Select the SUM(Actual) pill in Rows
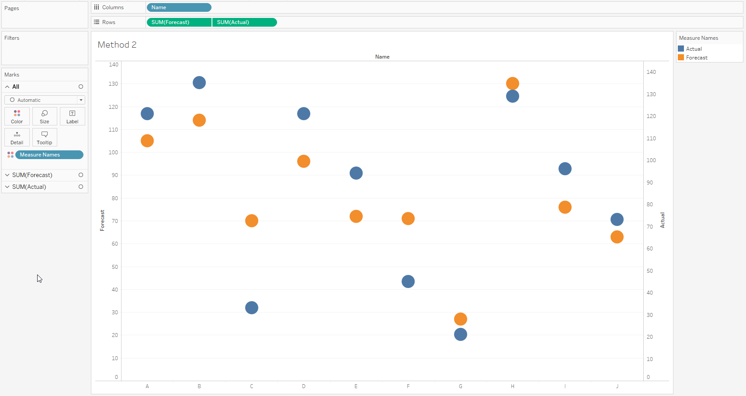 coord(245,22)
